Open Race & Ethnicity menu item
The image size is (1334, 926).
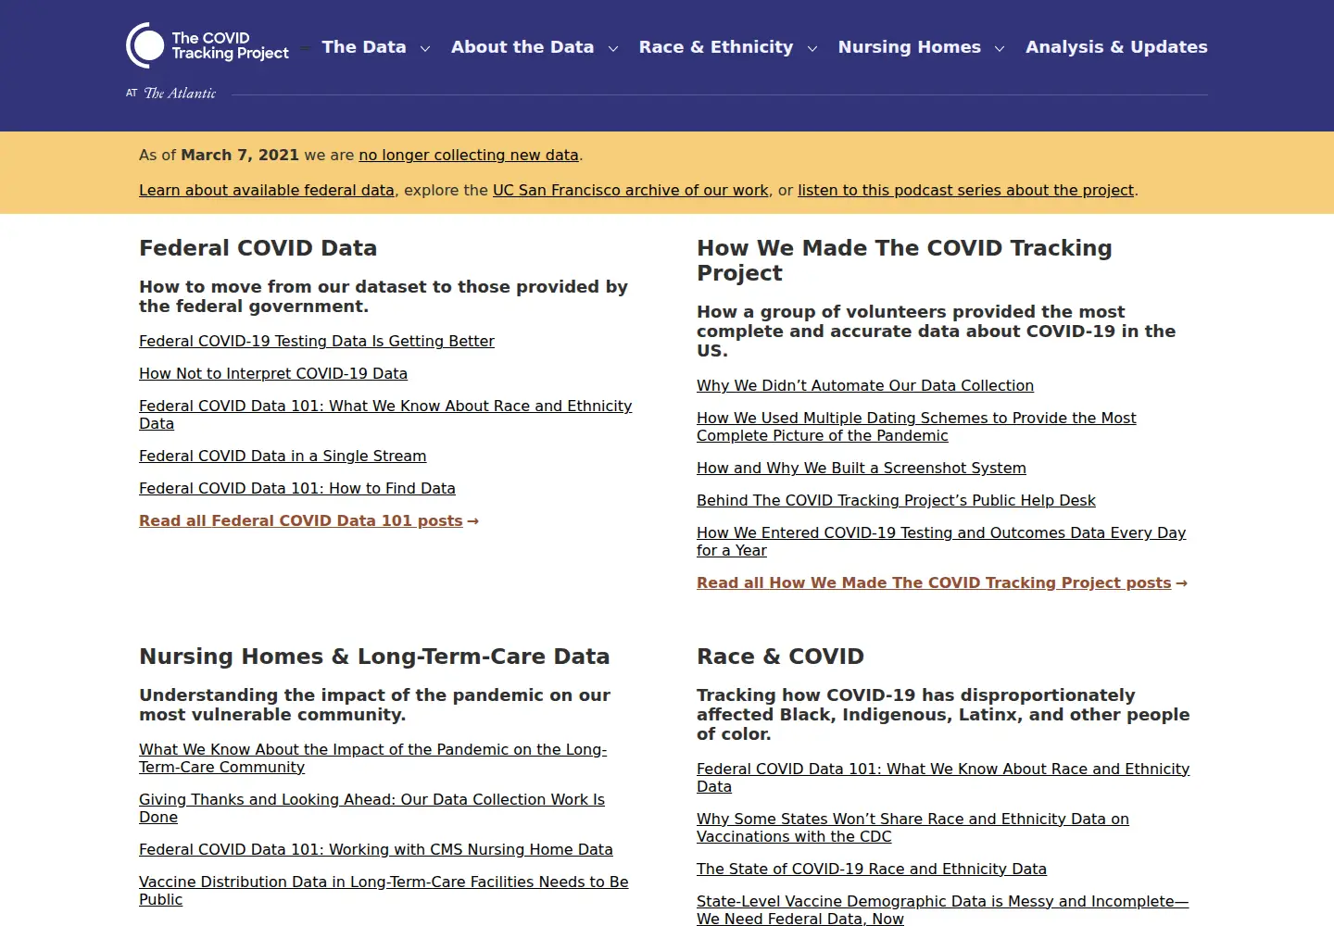point(716,47)
